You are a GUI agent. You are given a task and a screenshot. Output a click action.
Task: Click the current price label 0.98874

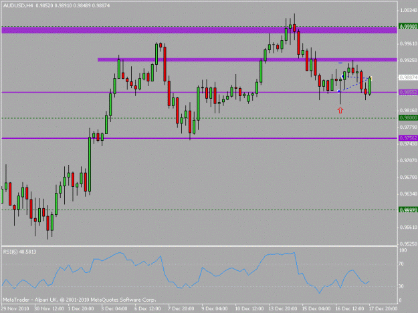tap(408, 77)
